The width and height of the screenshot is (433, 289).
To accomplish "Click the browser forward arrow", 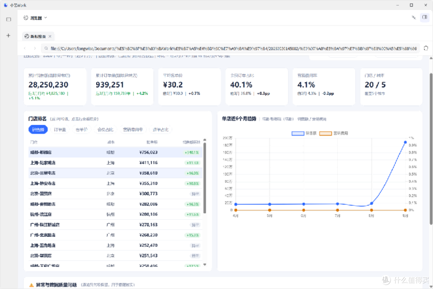I will point(34,48).
